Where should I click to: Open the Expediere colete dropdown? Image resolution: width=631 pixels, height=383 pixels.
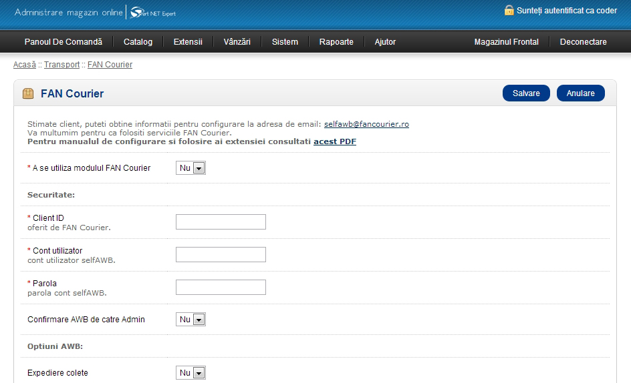click(191, 373)
